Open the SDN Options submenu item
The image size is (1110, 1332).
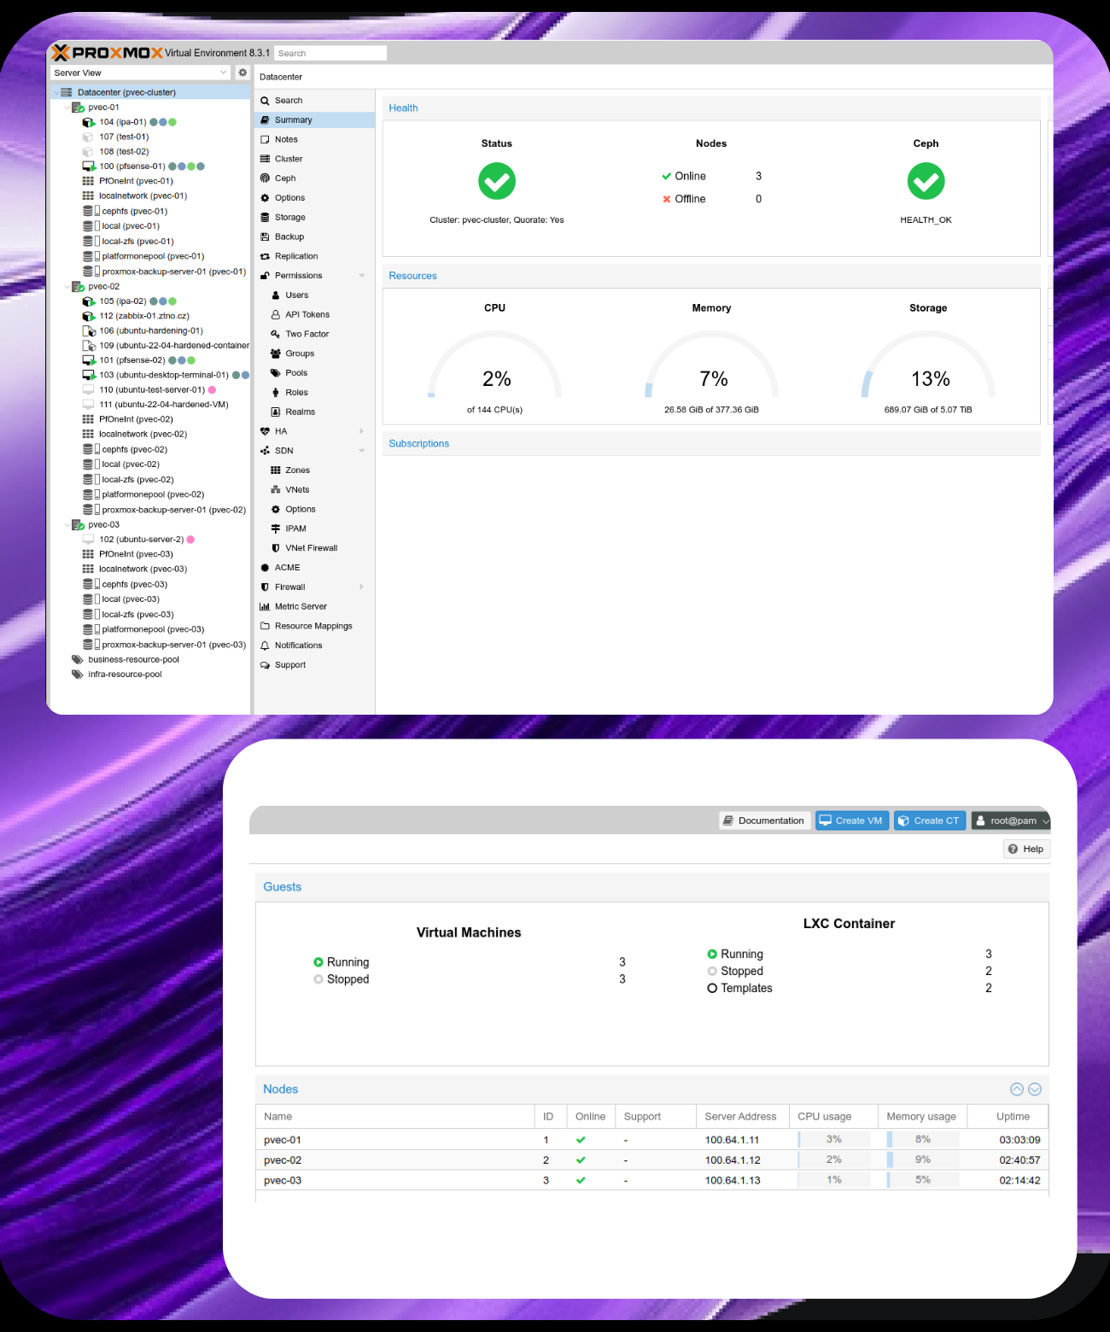[314, 509]
